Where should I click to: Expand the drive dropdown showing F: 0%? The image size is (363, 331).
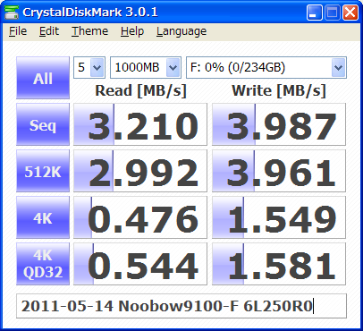click(266, 67)
